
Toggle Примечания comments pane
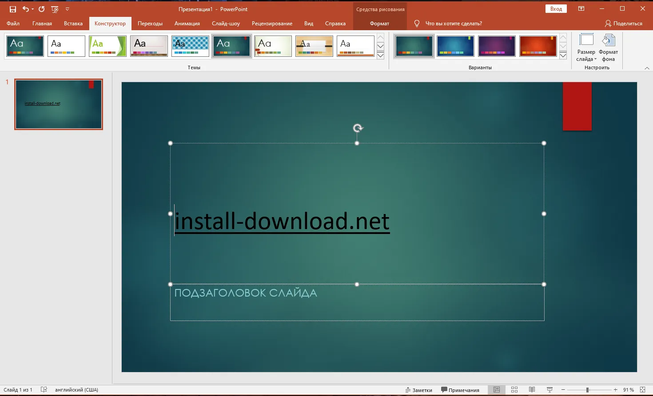tap(460, 390)
